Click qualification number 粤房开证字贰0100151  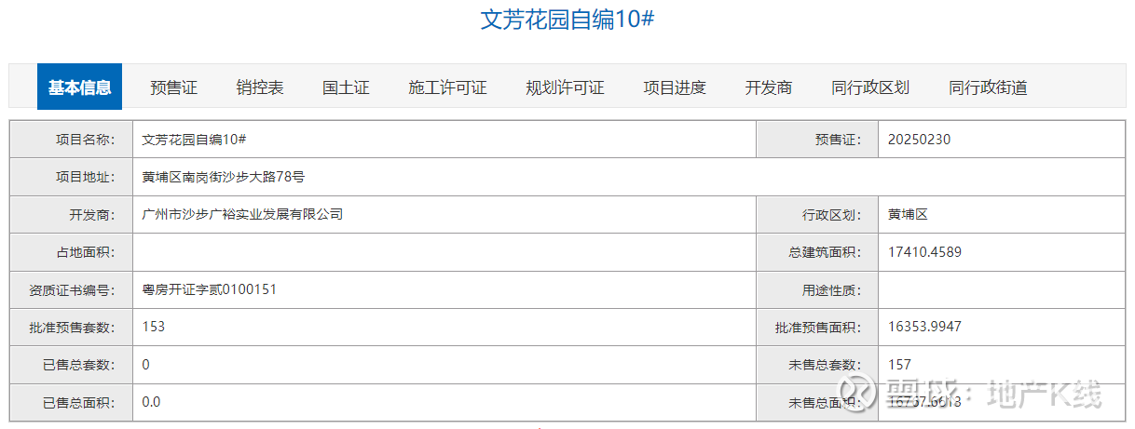pyautogui.click(x=210, y=289)
